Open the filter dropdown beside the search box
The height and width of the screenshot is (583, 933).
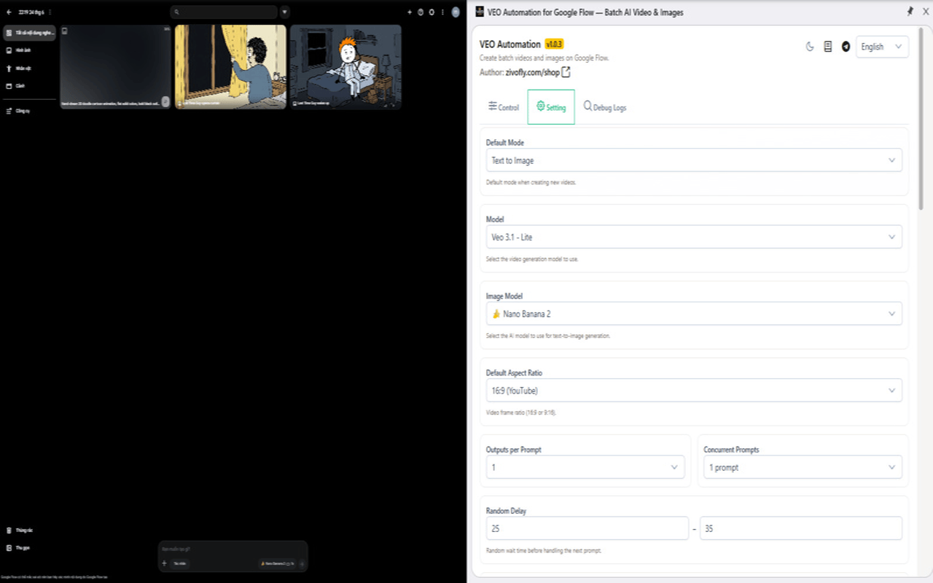[284, 12]
